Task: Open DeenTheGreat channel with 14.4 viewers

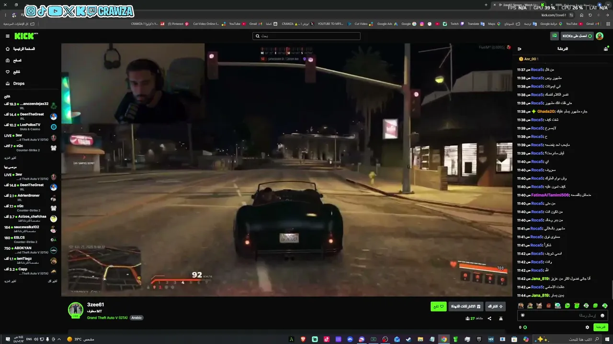Action: (x=31, y=116)
